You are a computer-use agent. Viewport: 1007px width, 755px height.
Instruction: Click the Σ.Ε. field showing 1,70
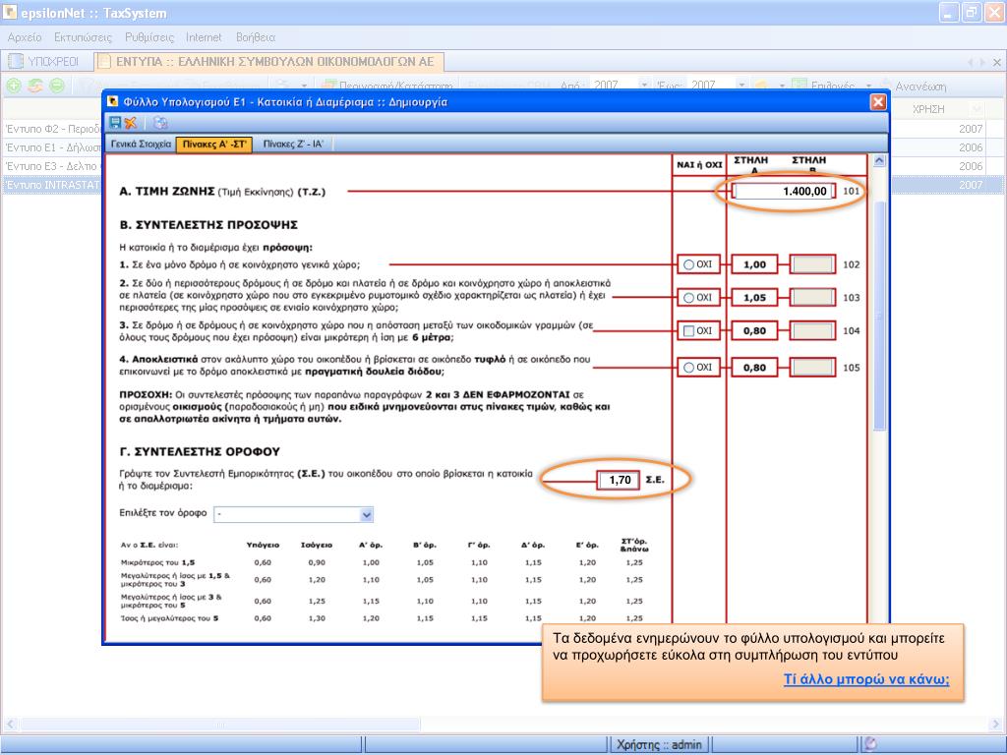(x=619, y=480)
